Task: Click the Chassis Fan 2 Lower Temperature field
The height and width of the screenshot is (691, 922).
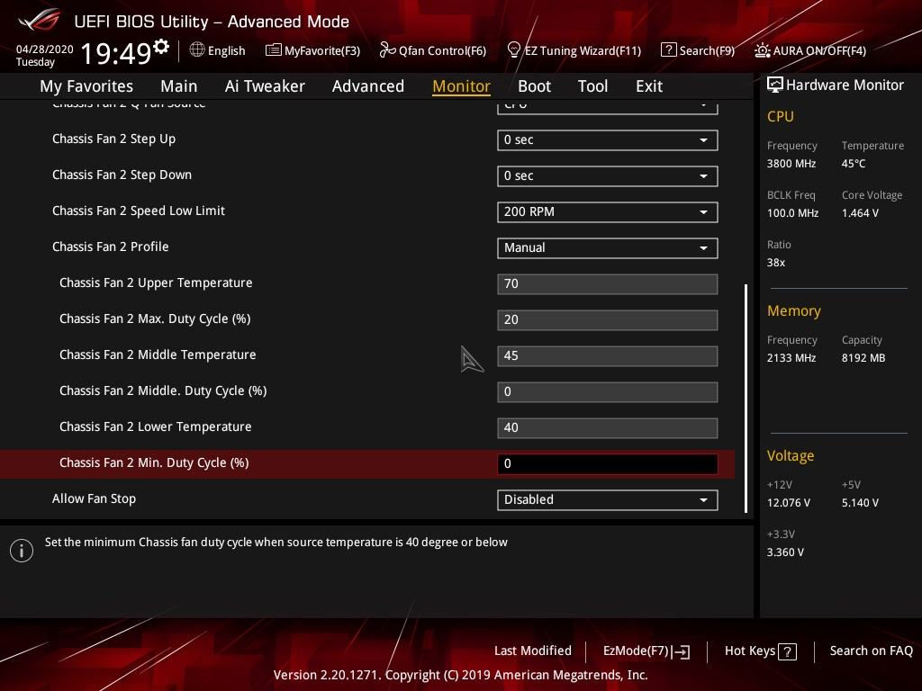Action: pos(608,427)
